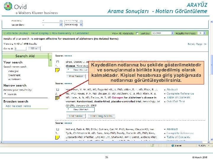Image resolution: width=213 pixels, height=160 pixels.
Task: Click search term 'alzheimers' in Search Aid
Action: (x=15, y=79)
